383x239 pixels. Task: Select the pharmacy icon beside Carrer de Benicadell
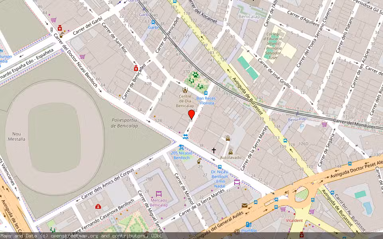(x=136, y=69)
